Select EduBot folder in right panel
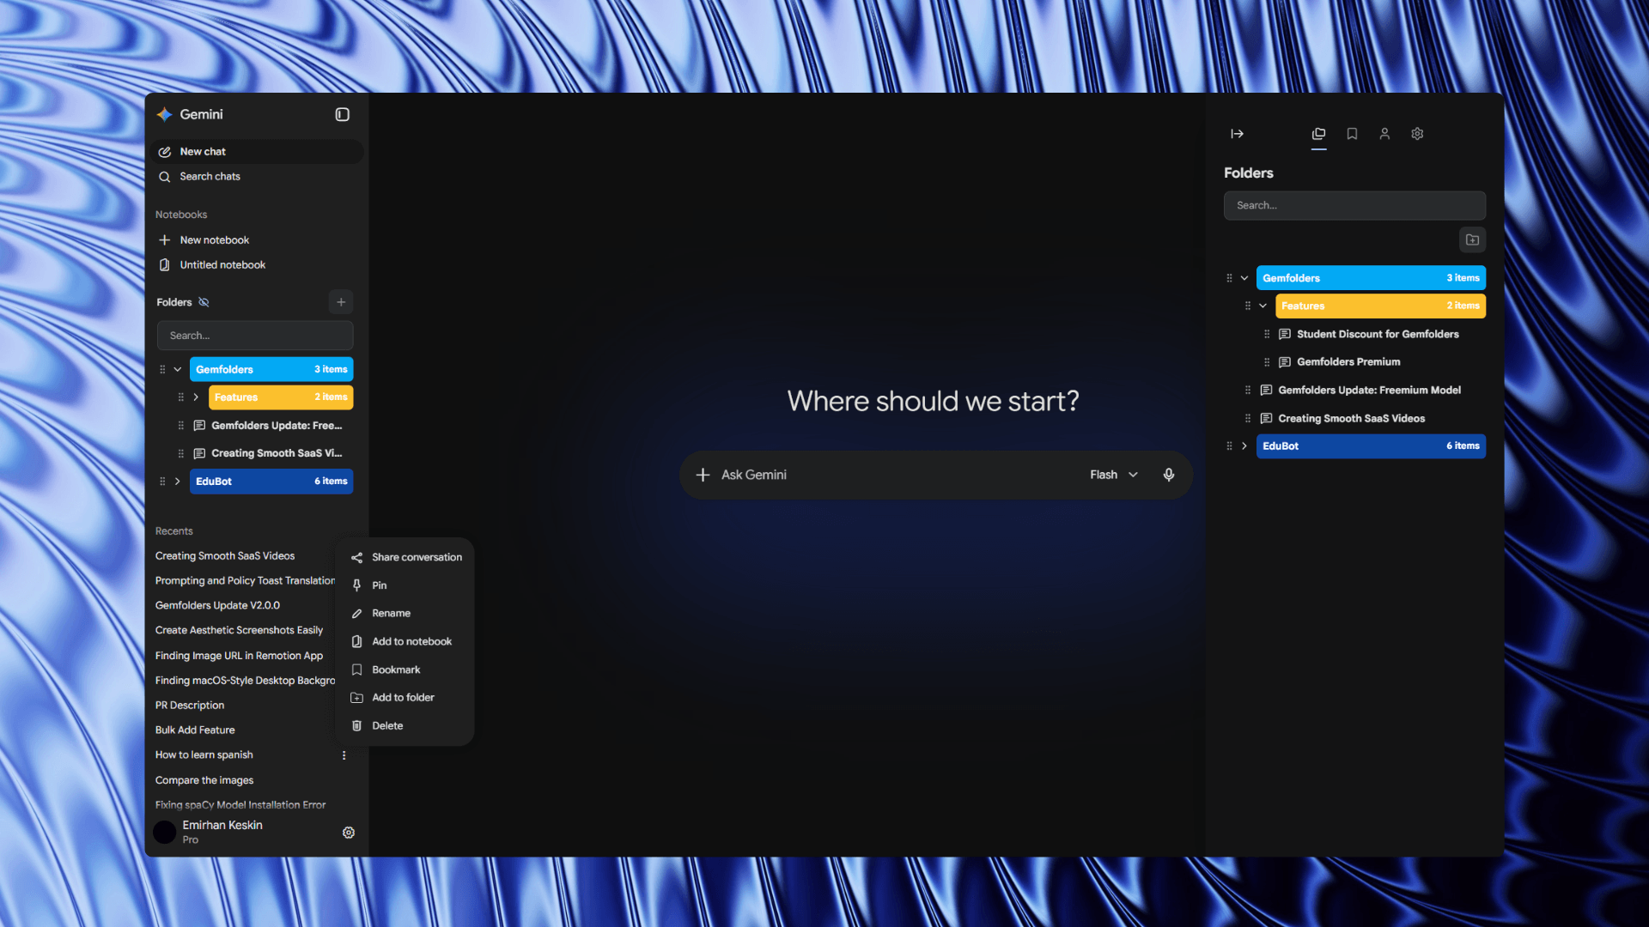This screenshot has height=927, width=1649. 1371,445
